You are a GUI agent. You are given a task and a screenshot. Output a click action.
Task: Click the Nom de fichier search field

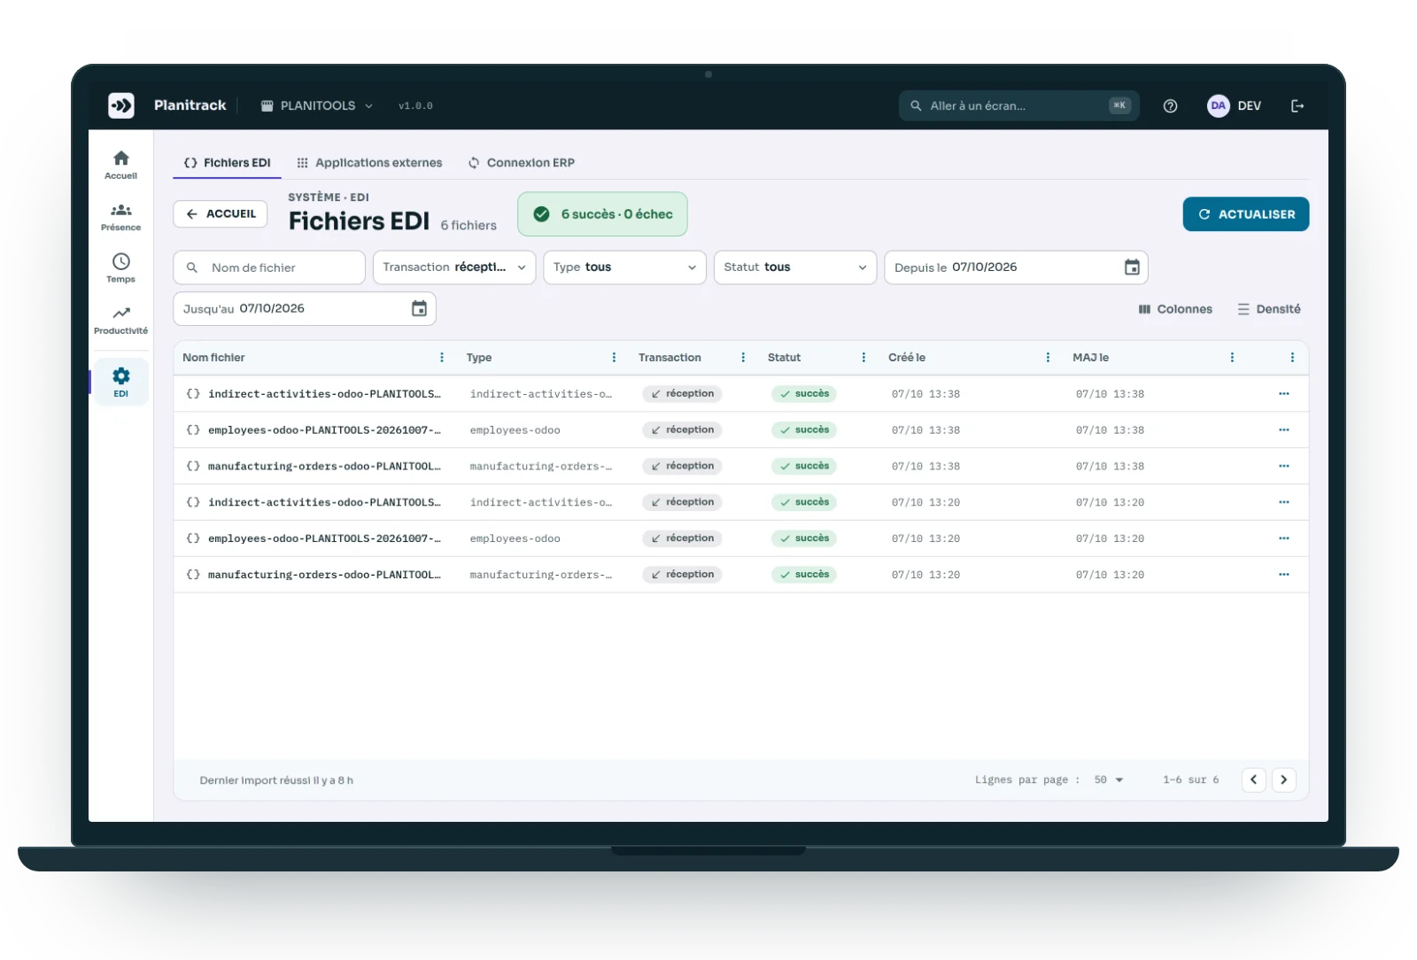point(269,267)
